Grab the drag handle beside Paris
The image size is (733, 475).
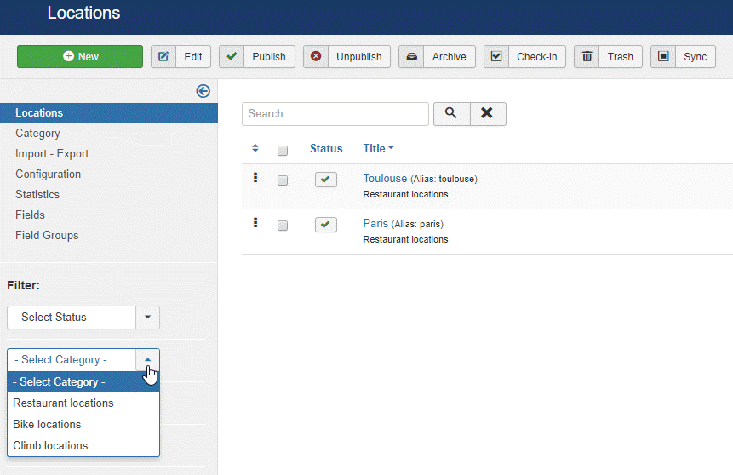[255, 223]
